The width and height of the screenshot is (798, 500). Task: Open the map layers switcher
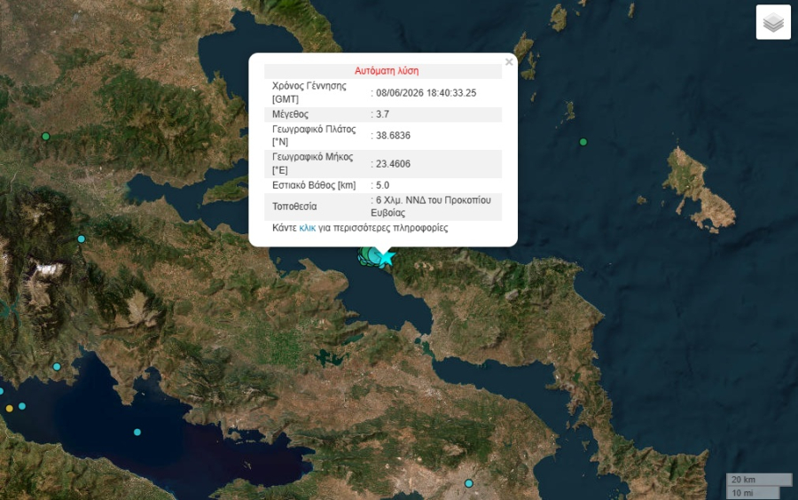tap(773, 22)
